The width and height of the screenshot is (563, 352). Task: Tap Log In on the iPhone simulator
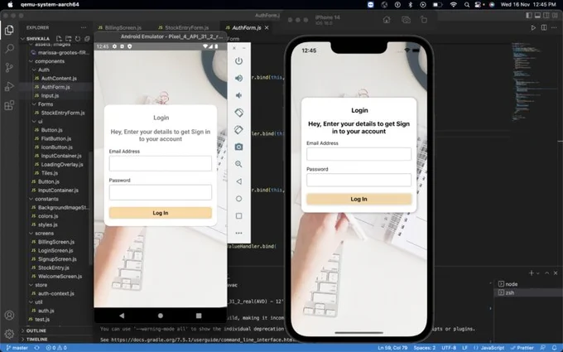point(358,199)
